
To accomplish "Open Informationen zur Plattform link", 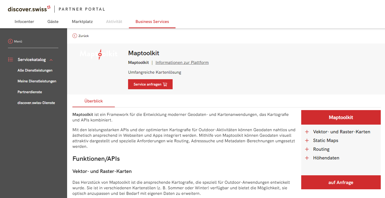I will tap(182, 63).
